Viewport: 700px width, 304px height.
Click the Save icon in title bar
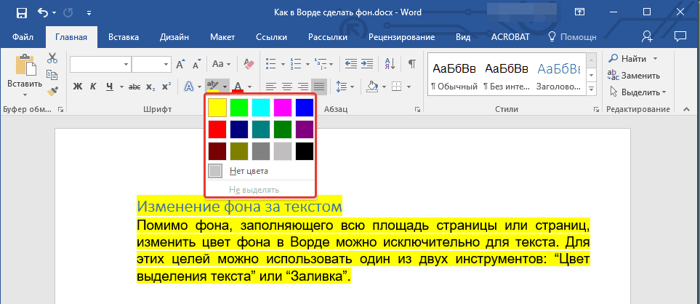[21, 12]
